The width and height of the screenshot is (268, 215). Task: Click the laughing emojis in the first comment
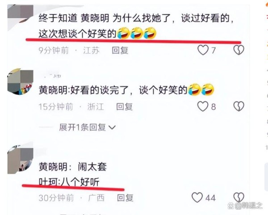tap(137, 33)
